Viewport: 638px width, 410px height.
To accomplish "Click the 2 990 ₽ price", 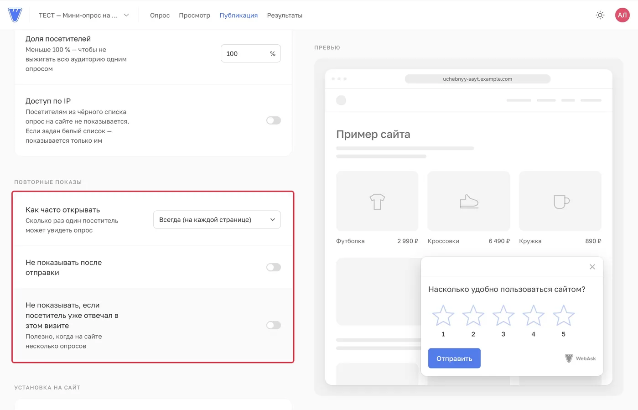I will point(408,241).
